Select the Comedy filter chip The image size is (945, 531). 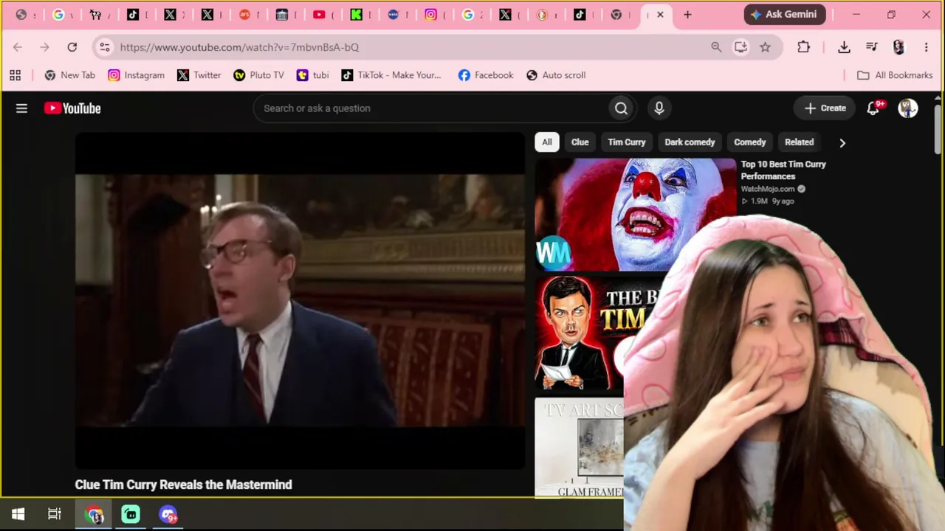(x=750, y=142)
